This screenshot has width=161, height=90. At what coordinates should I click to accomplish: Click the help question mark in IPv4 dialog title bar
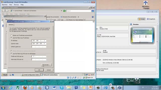(x=51, y=21)
